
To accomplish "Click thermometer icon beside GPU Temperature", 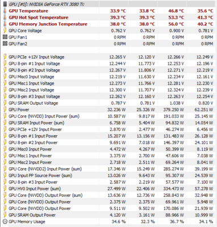I will click(5, 11).
